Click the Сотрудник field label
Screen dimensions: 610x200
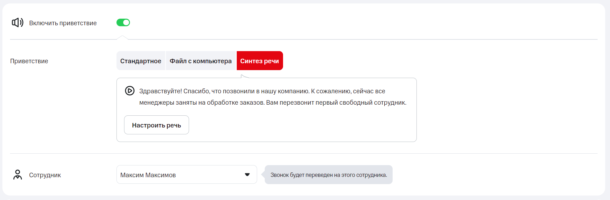[x=45, y=175]
